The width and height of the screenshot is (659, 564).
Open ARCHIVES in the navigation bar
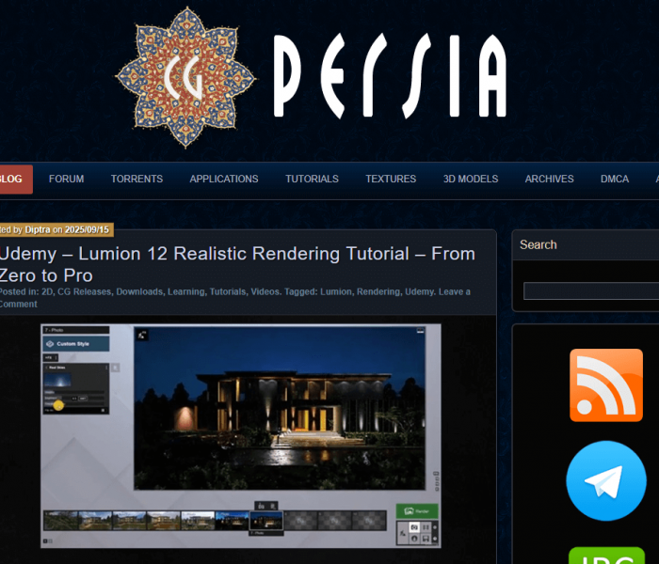click(549, 179)
